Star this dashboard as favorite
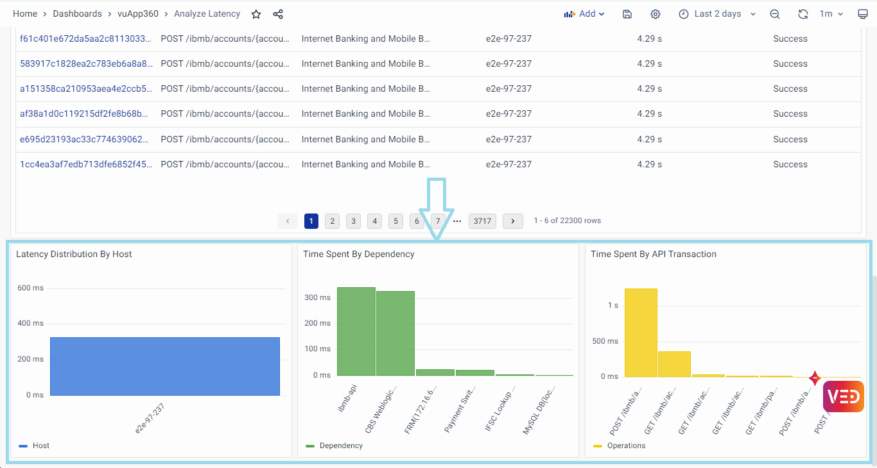The height and width of the screenshot is (468, 877). click(256, 14)
